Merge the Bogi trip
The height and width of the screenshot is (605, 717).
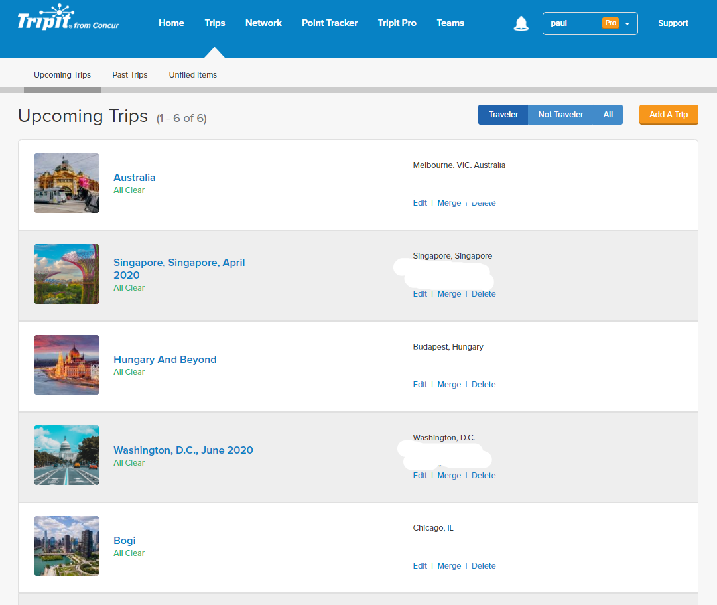pyautogui.click(x=449, y=566)
